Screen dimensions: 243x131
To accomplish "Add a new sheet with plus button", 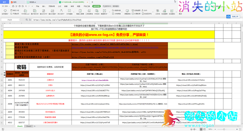I will (35, 126).
